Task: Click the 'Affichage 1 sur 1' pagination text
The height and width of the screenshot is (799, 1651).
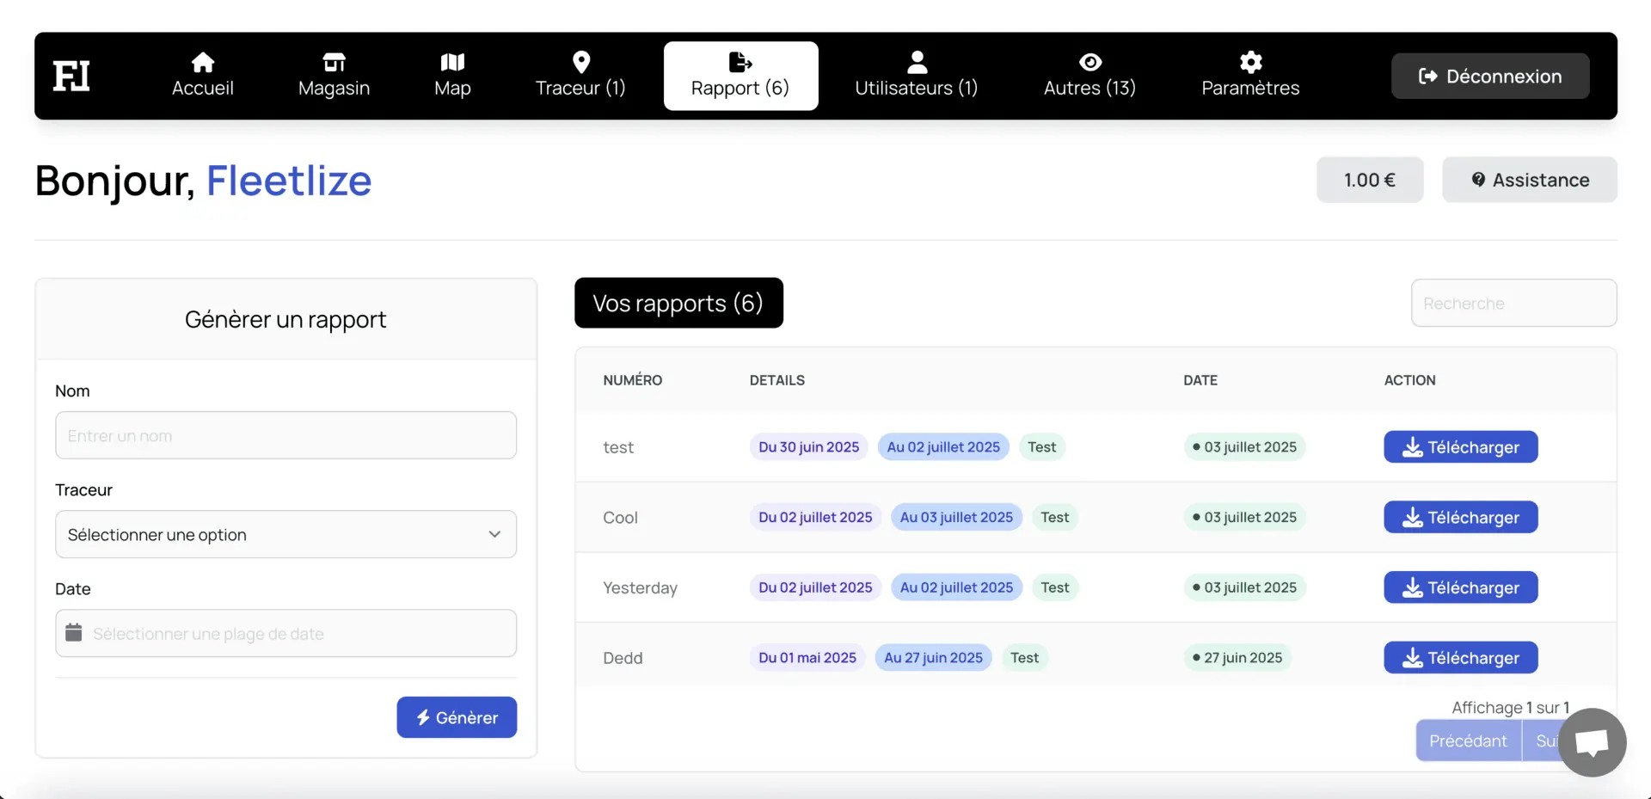Action: click(1511, 707)
